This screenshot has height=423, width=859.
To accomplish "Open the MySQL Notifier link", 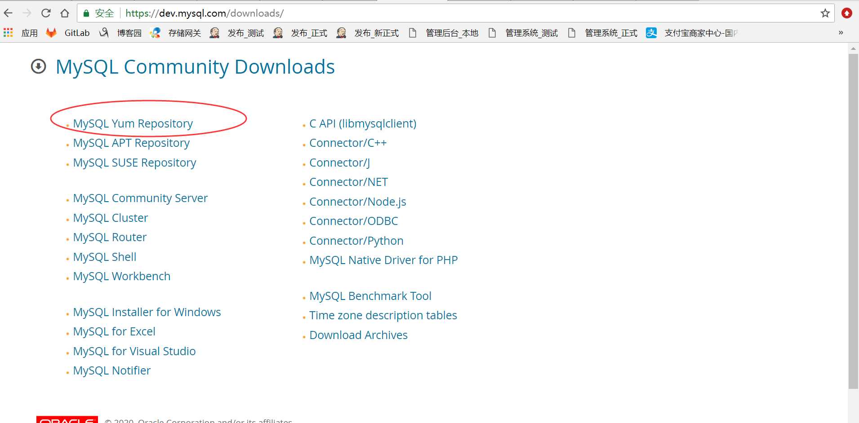I will click(112, 370).
